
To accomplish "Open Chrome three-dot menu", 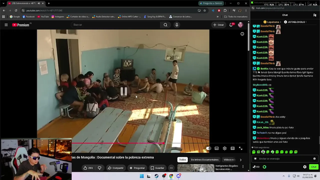I will tap(246, 10).
